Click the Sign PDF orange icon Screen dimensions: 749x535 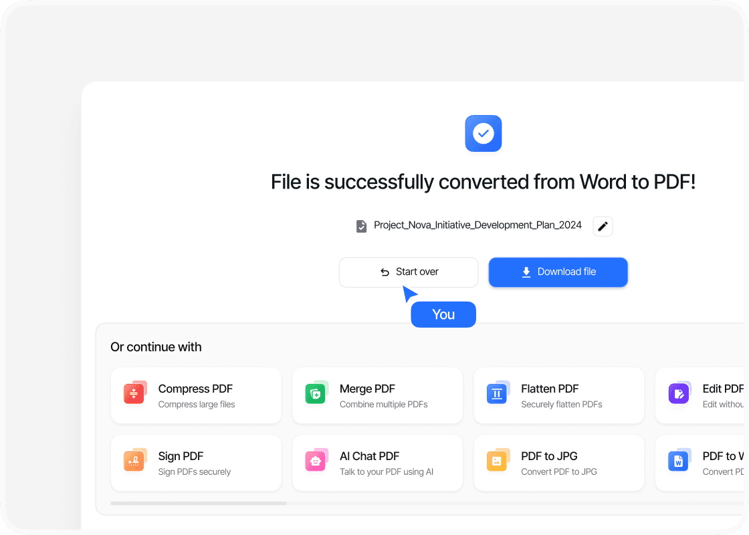point(134,461)
